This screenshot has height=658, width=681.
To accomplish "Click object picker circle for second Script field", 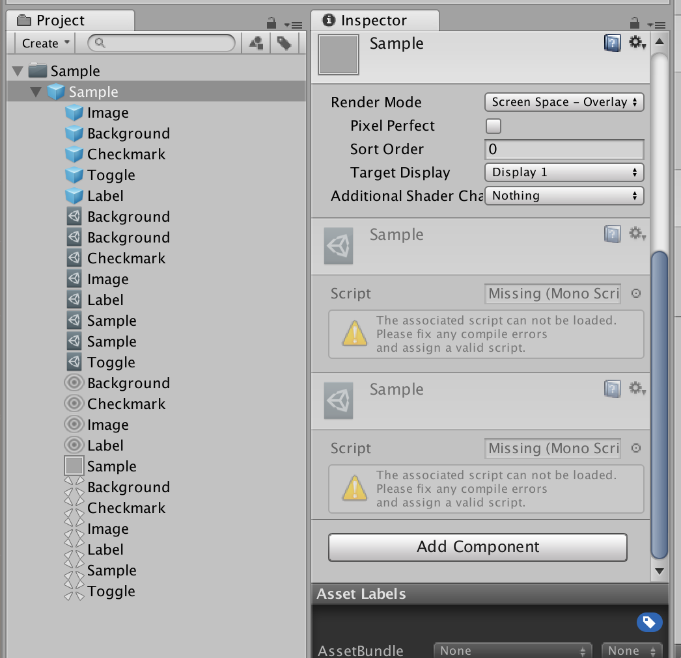I will coord(636,447).
